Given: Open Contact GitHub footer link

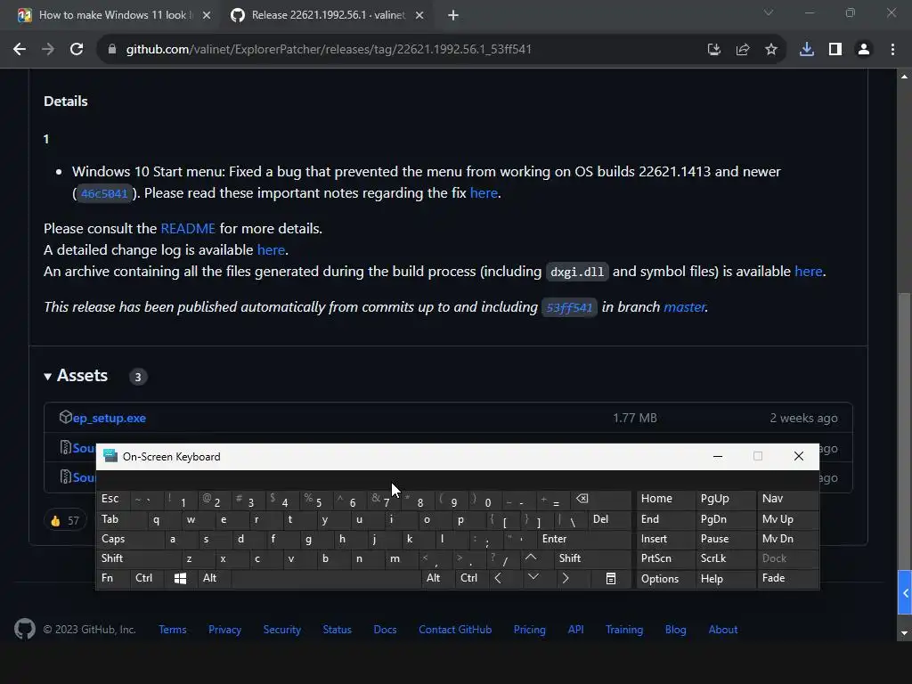Looking at the screenshot, I should point(455,630).
